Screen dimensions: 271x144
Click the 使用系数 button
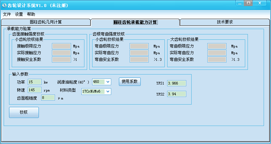pyautogui.click(x=130, y=82)
